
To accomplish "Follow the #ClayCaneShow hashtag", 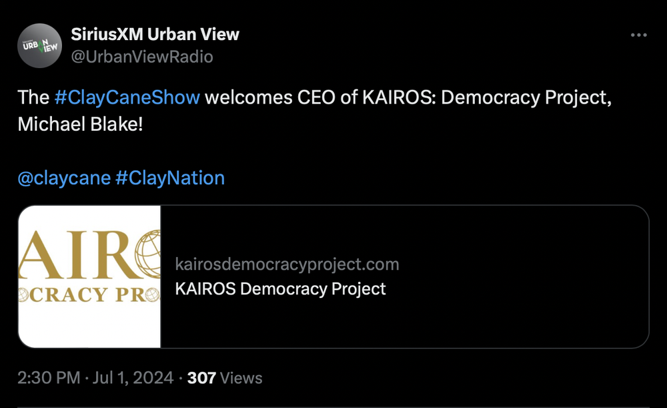I will [x=127, y=97].
